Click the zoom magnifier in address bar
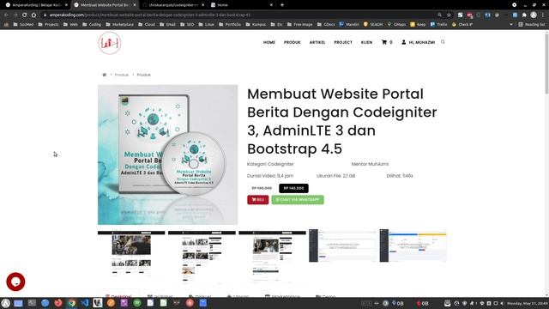 [439, 15]
